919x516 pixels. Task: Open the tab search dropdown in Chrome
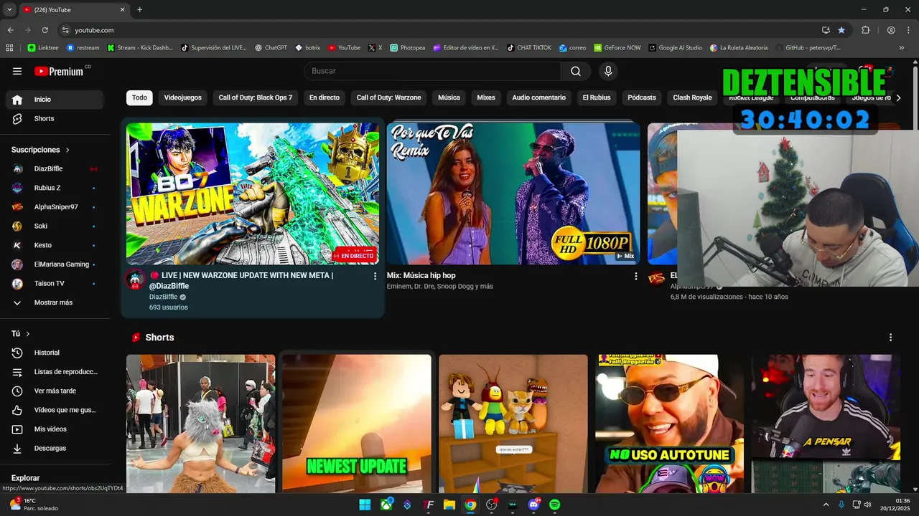[x=9, y=9]
